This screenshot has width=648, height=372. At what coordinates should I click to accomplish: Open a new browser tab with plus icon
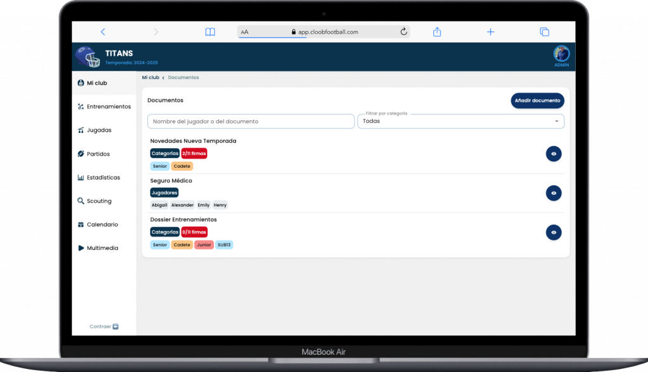pos(490,32)
